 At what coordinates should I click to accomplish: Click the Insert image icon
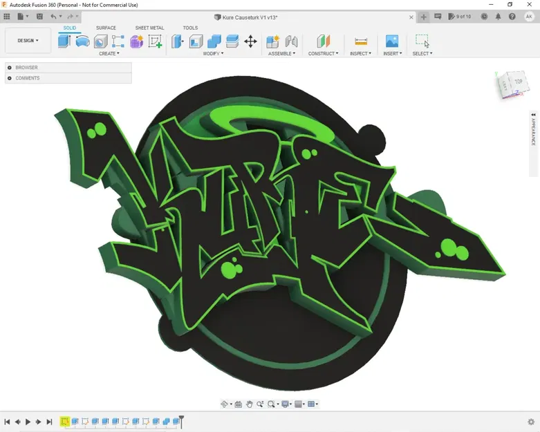[x=392, y=41]
